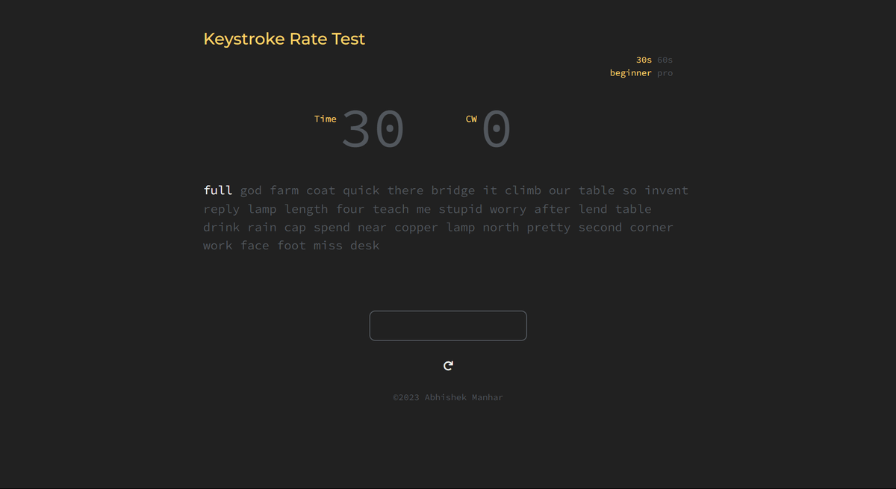896x489 pixels.
Task: Click the word 'length'
Action: click(306, 209)
